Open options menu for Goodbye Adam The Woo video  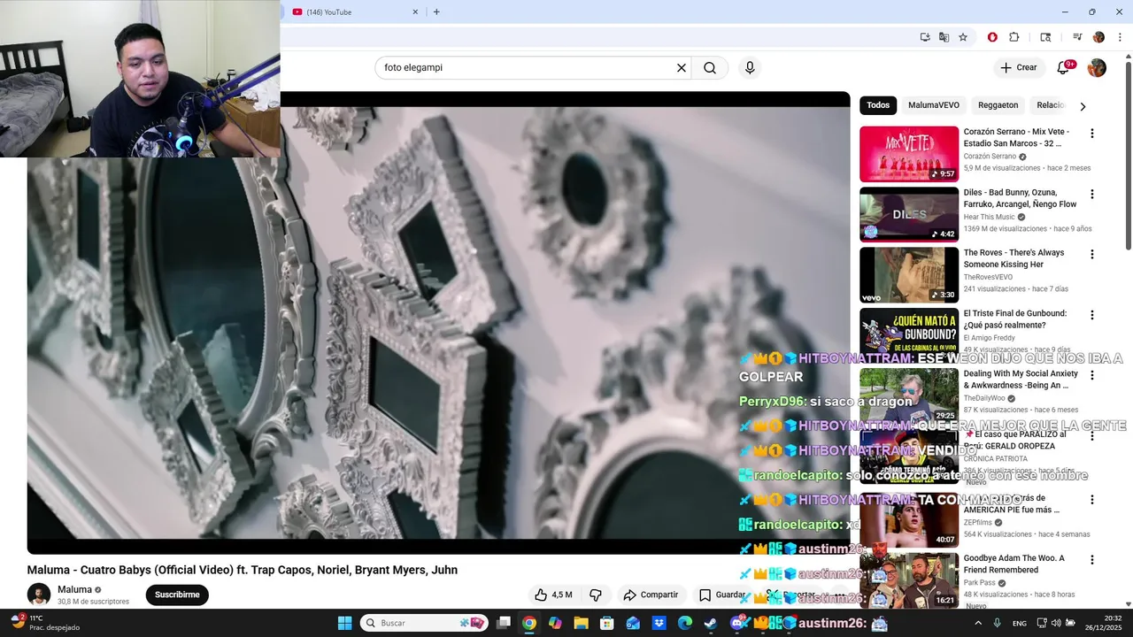point(1092,560)
